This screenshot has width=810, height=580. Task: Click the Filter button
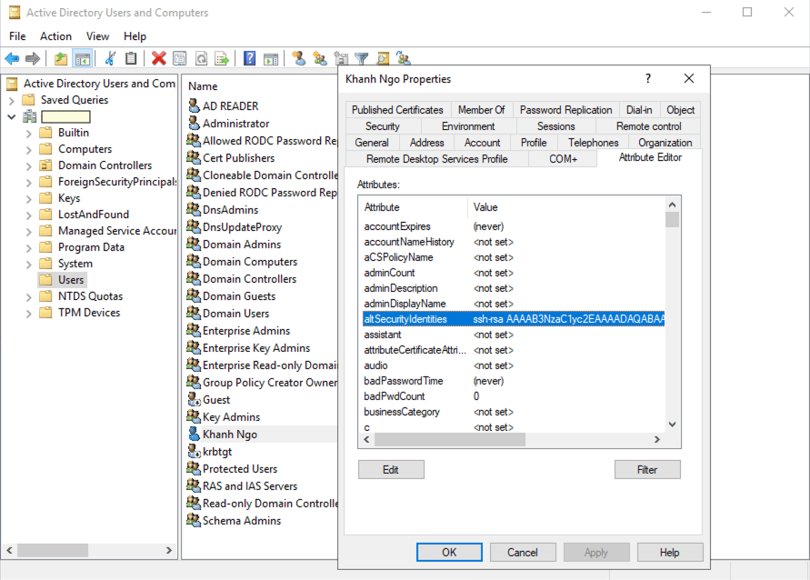coord(647,469)
